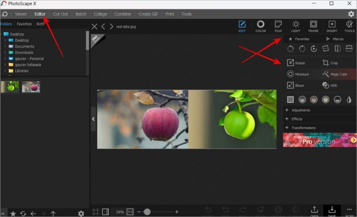357x217 pixels.
Task: Click the zoom slider handle
Action: 147,212
